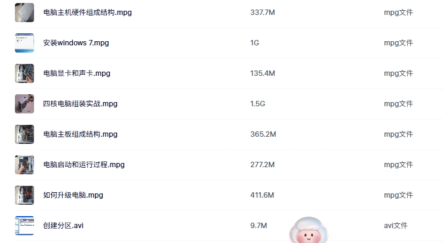
Task: Click thumbnail of 电脑主板组成结构.mpg
Action: [24, 134]
